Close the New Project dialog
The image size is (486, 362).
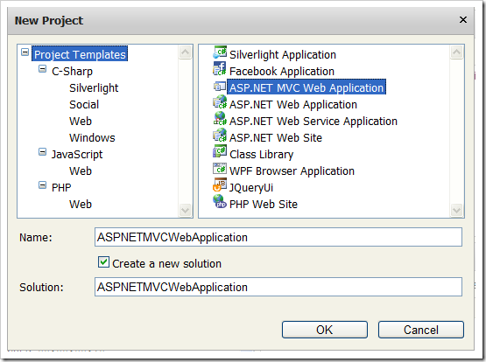point(463,20)
